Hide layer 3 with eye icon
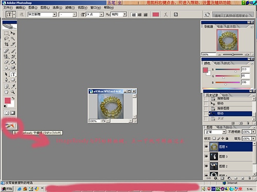Image resolution: width=257 pixels, height=192 pixels. pyautogui.click(x=206, y=156)
